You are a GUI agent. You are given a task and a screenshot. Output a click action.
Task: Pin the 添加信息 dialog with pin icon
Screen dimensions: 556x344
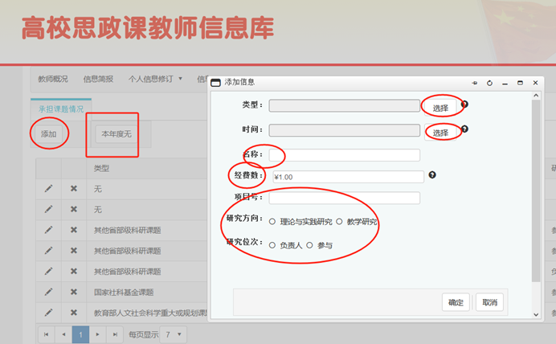point(474,83)
